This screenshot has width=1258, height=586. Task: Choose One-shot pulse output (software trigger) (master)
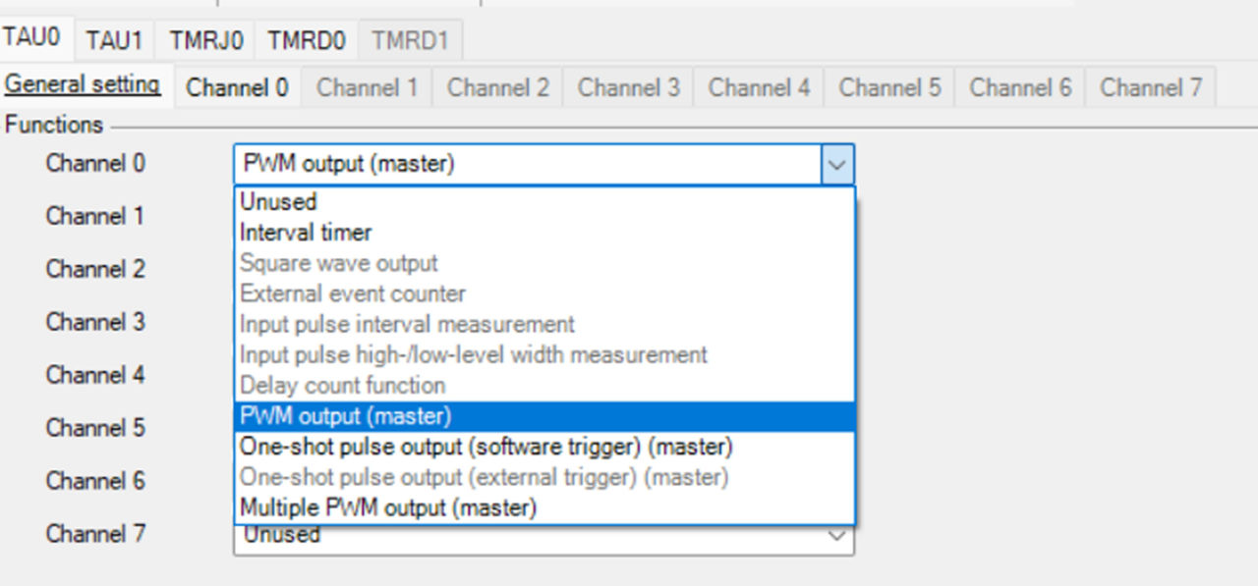tap(486, 447)
